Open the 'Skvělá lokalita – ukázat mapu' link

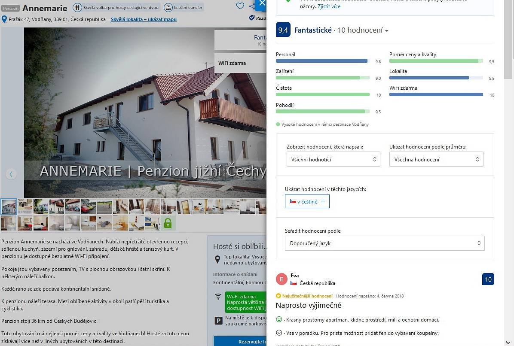143,19
